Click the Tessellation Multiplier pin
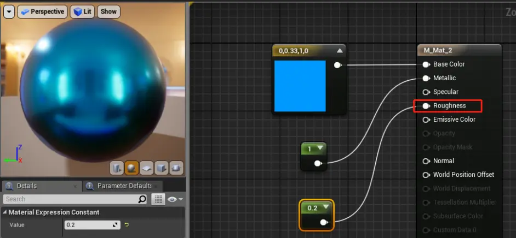 (x=426, y=203)
